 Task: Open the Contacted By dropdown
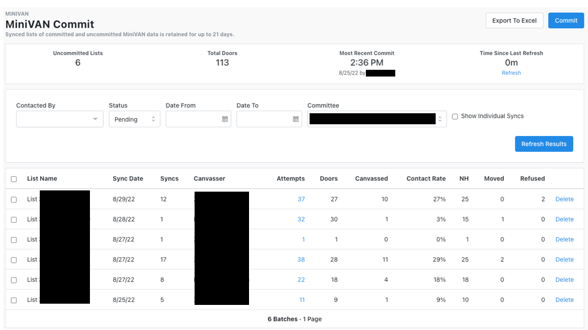coord(59,119)
